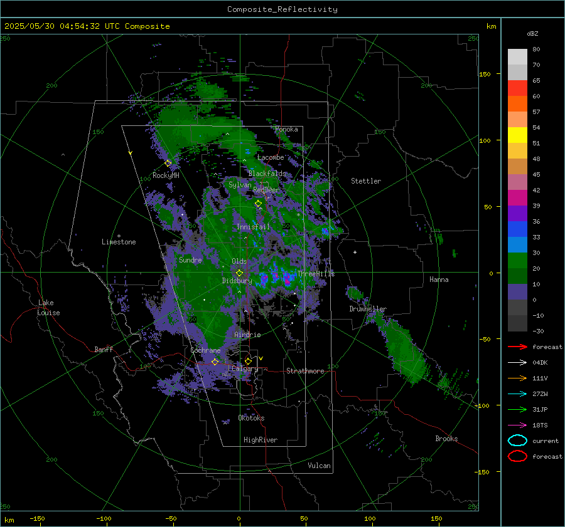Pick the yellow swatch in dBZ scale

(x=517, y=135)
